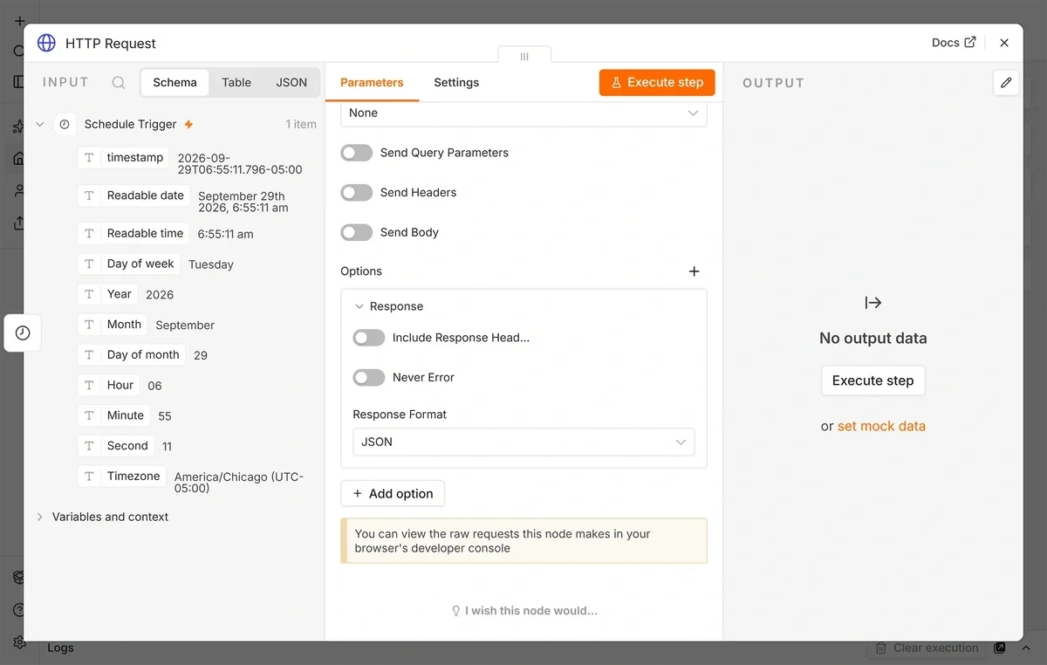The image size is (1047, 665).
Task: Click the Readable time value 6:55:11 am
Action: tap(226, 235)
